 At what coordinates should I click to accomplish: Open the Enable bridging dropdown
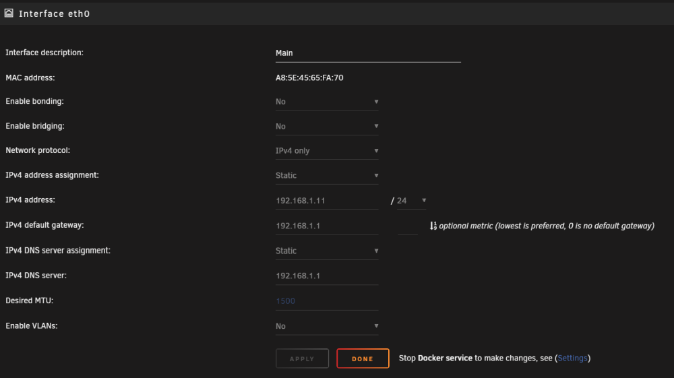327,126
